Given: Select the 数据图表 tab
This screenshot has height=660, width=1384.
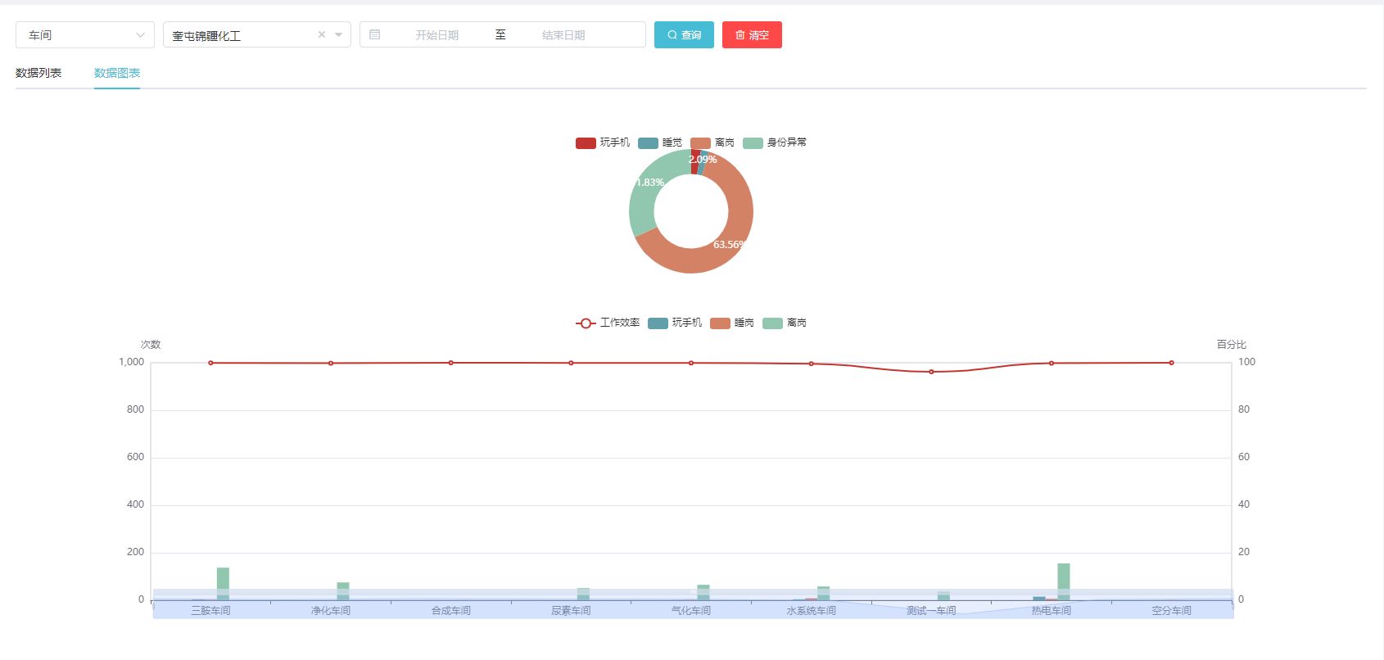Looking at the screenshot, I should coord(117,73).
